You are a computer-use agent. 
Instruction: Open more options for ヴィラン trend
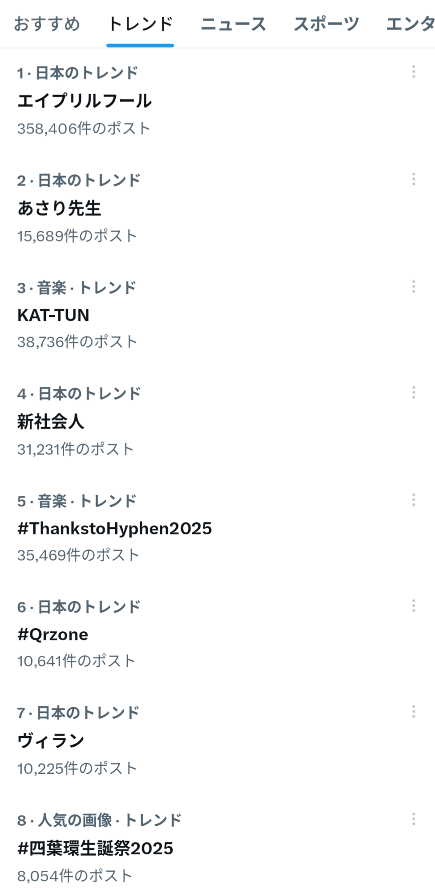[x=414, y=712]
